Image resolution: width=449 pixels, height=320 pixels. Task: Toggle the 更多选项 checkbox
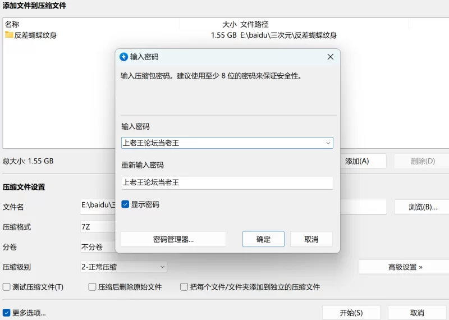point(6,313)
